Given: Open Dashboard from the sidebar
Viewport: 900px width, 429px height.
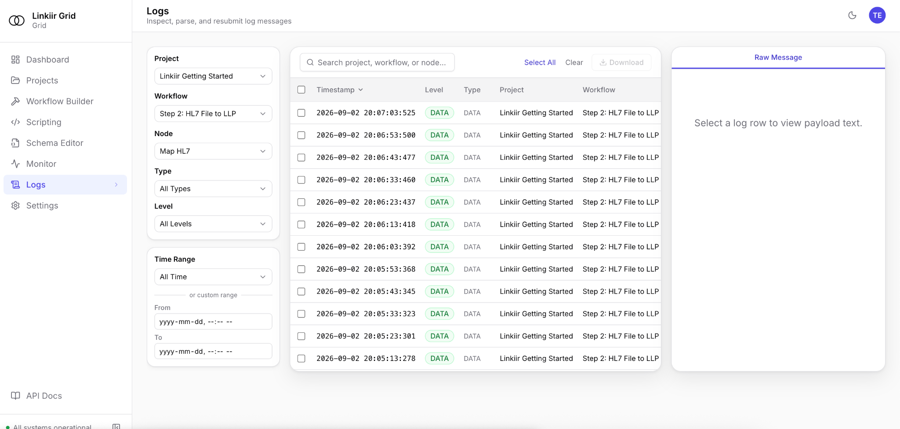Looking at the screenshot, I should (65, 60).
